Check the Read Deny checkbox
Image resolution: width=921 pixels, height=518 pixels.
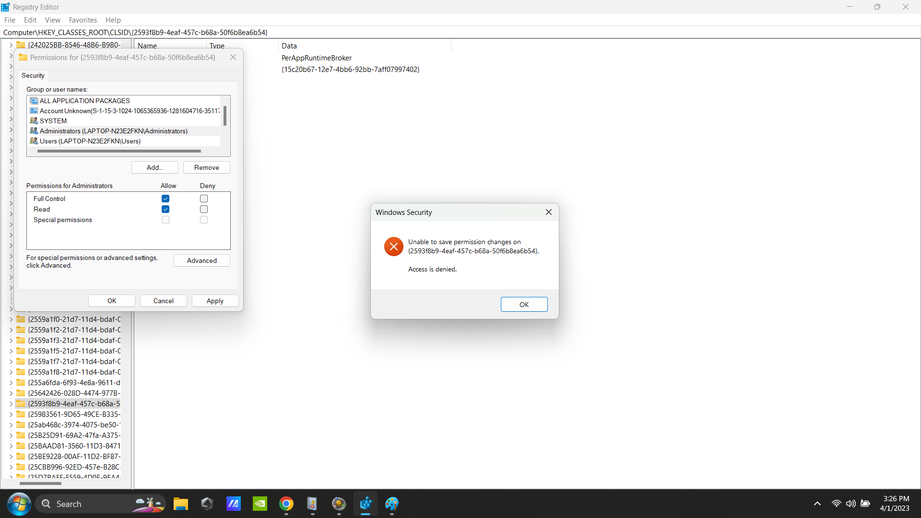(x=204, y=209)
